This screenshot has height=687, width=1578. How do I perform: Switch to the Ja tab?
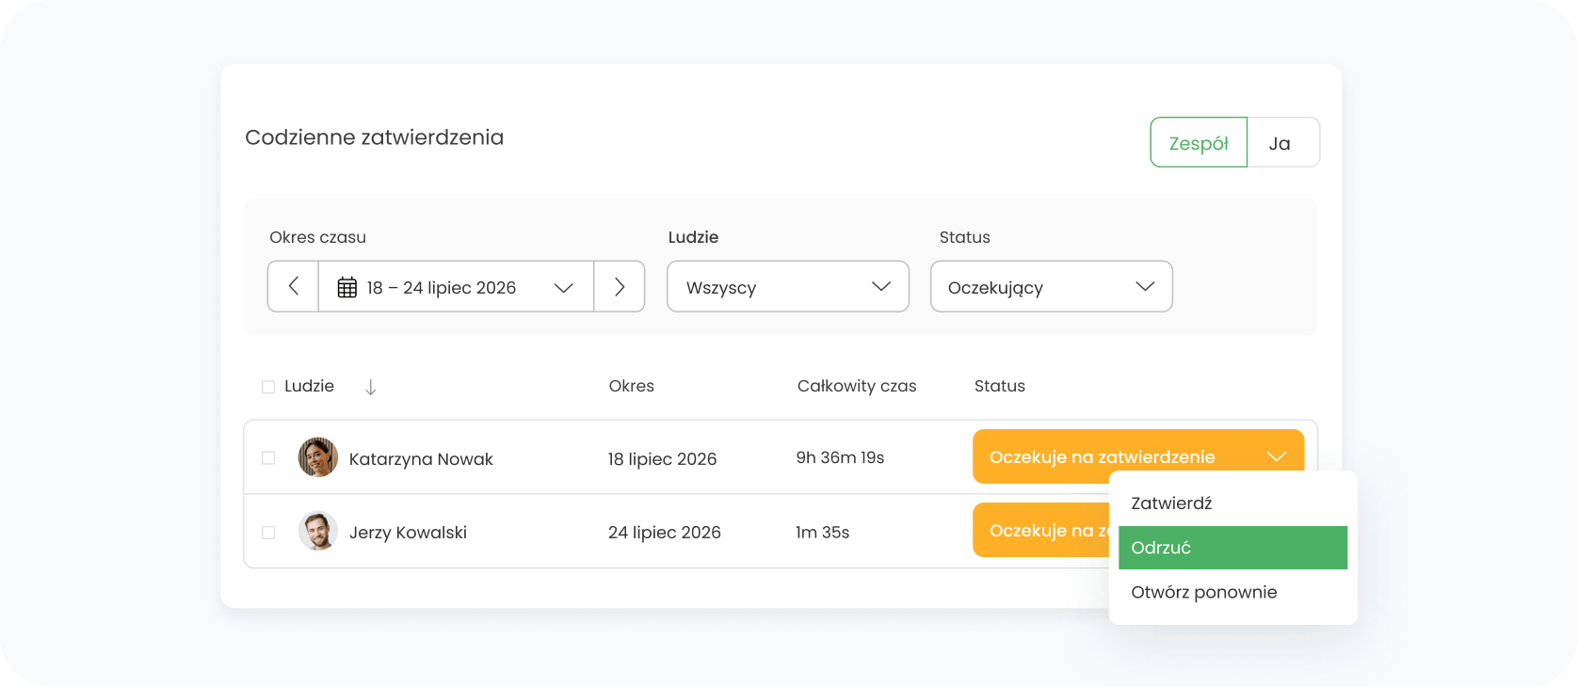1280,143
